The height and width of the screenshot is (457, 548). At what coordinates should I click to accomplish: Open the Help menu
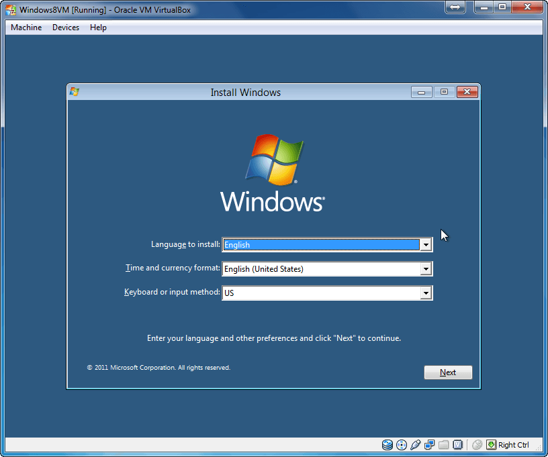pos(98,28)
